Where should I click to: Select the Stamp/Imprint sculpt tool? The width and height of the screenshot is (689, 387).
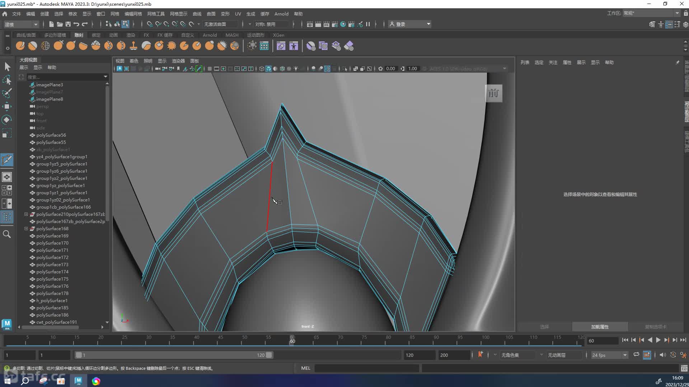(133, 46)
